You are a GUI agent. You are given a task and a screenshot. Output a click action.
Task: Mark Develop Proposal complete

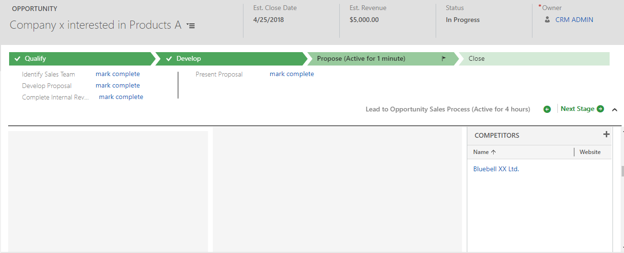(118, 86)
